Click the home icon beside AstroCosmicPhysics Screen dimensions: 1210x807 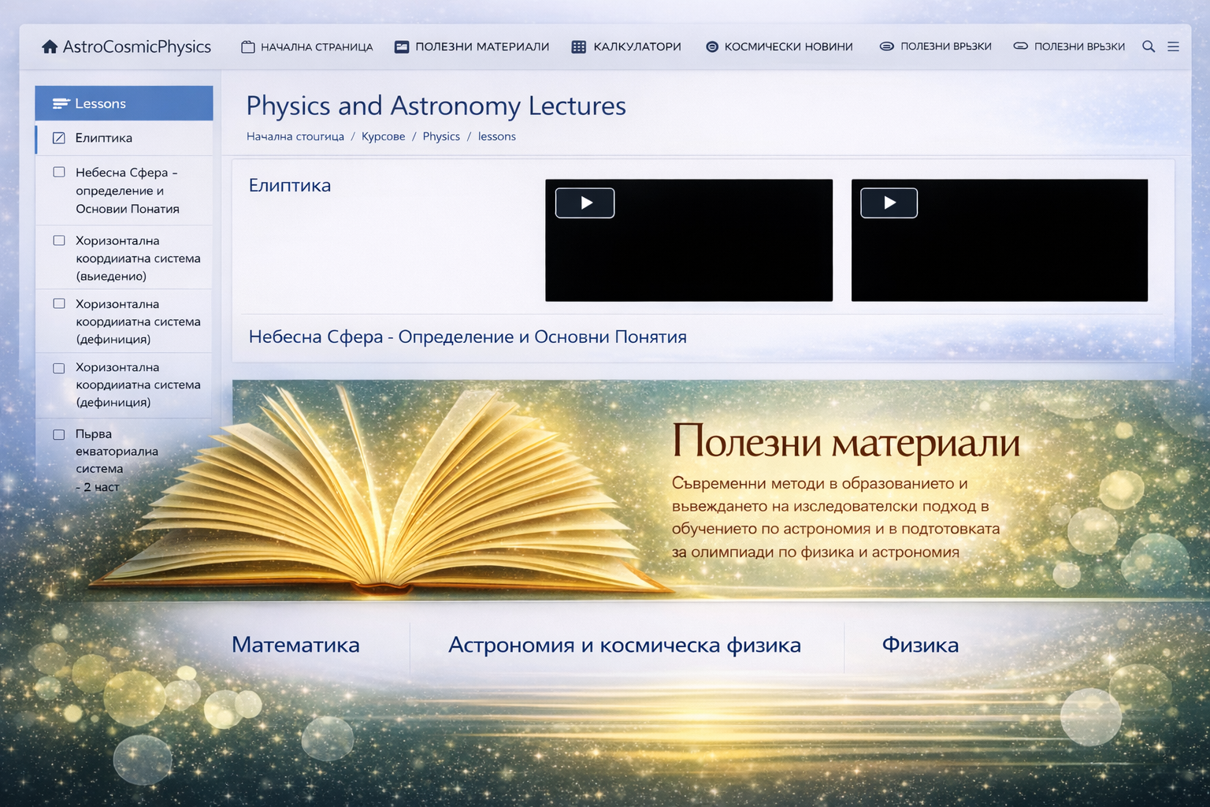pyautogui.click(x=50, y=46)
